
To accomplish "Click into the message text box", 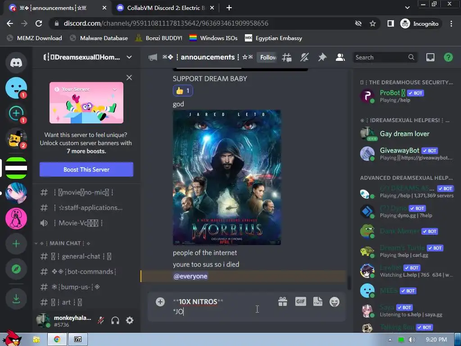I will point(221,306).
